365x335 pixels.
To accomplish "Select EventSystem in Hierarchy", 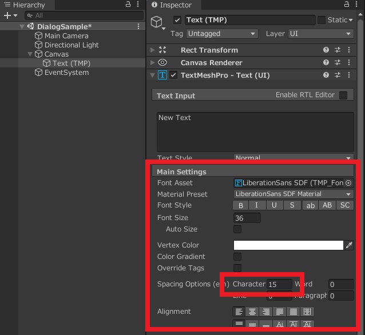I will coord(66,73).
